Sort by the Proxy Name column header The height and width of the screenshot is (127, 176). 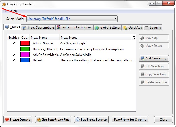[x=44, y=38]
